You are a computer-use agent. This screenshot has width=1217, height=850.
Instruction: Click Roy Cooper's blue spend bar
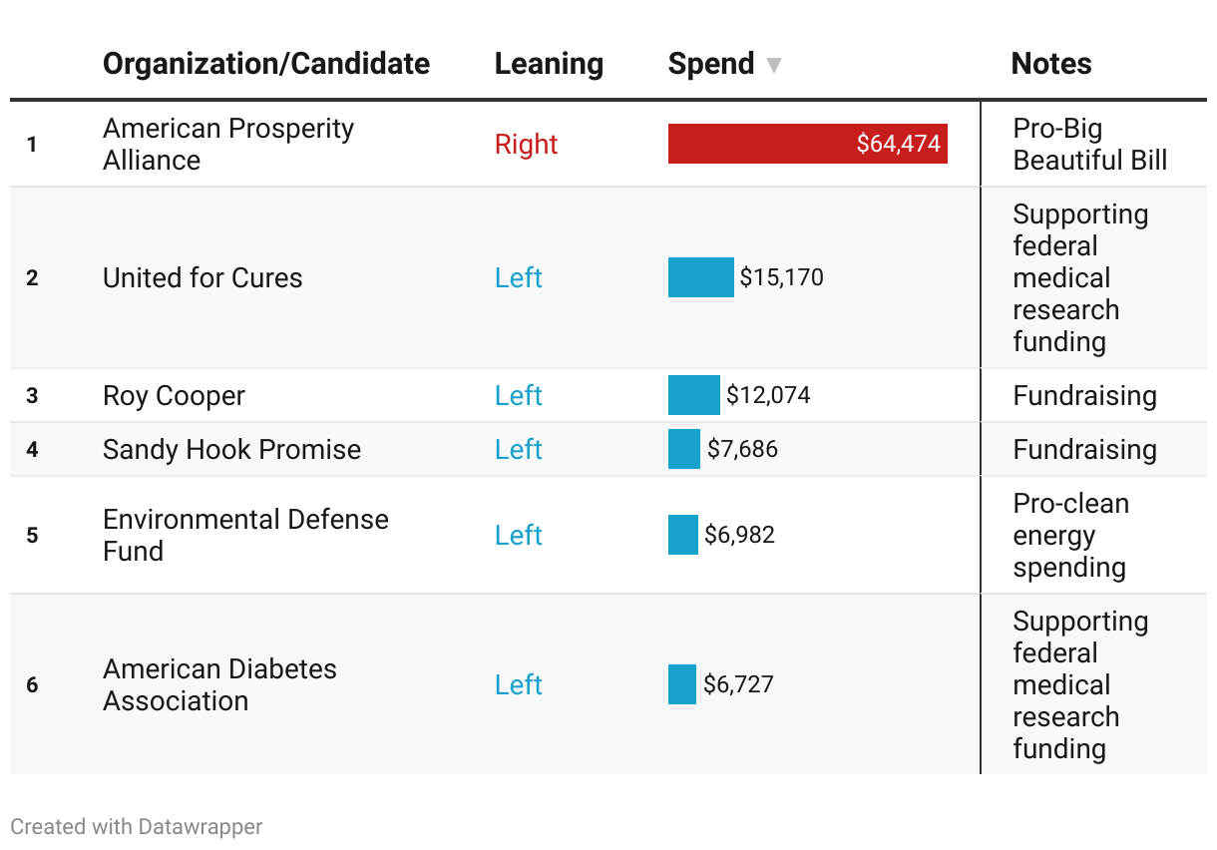point(693,395)
